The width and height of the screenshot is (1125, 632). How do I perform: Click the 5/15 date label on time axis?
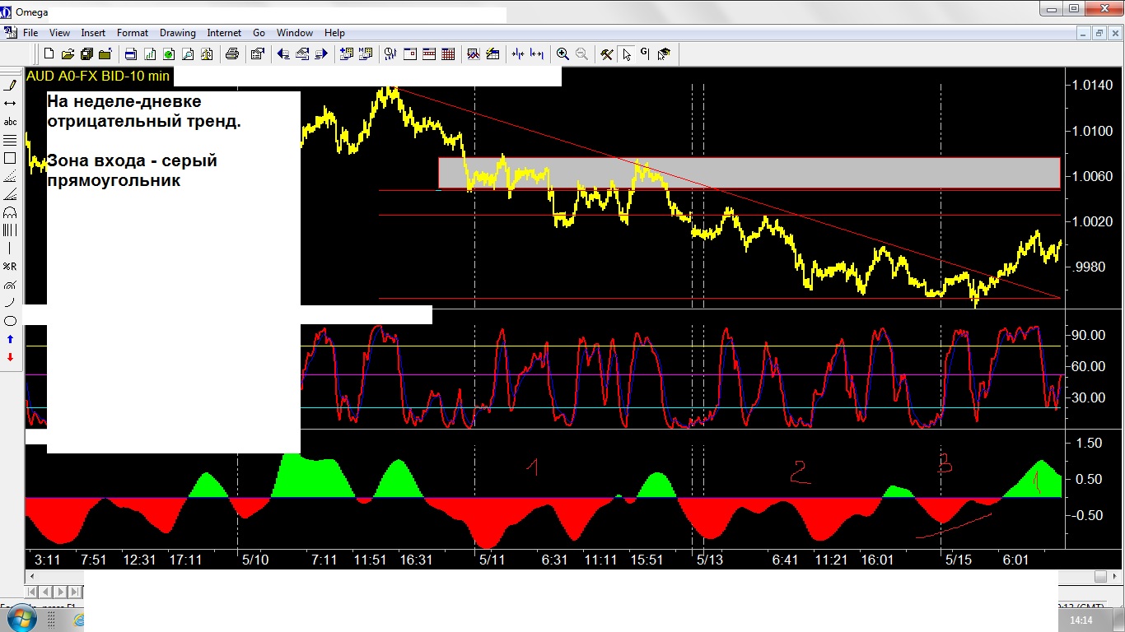tap(959, 560)
